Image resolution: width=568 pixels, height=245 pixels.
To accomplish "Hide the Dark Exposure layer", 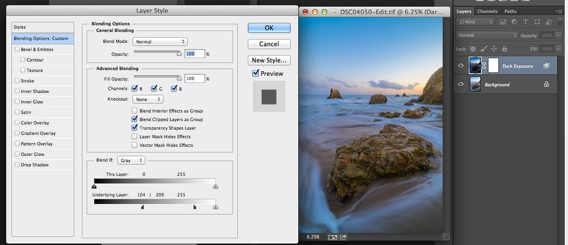I will tap(461, 66).
